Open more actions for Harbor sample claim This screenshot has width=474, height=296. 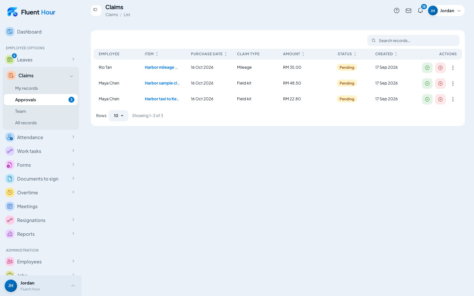coord(453,84)
